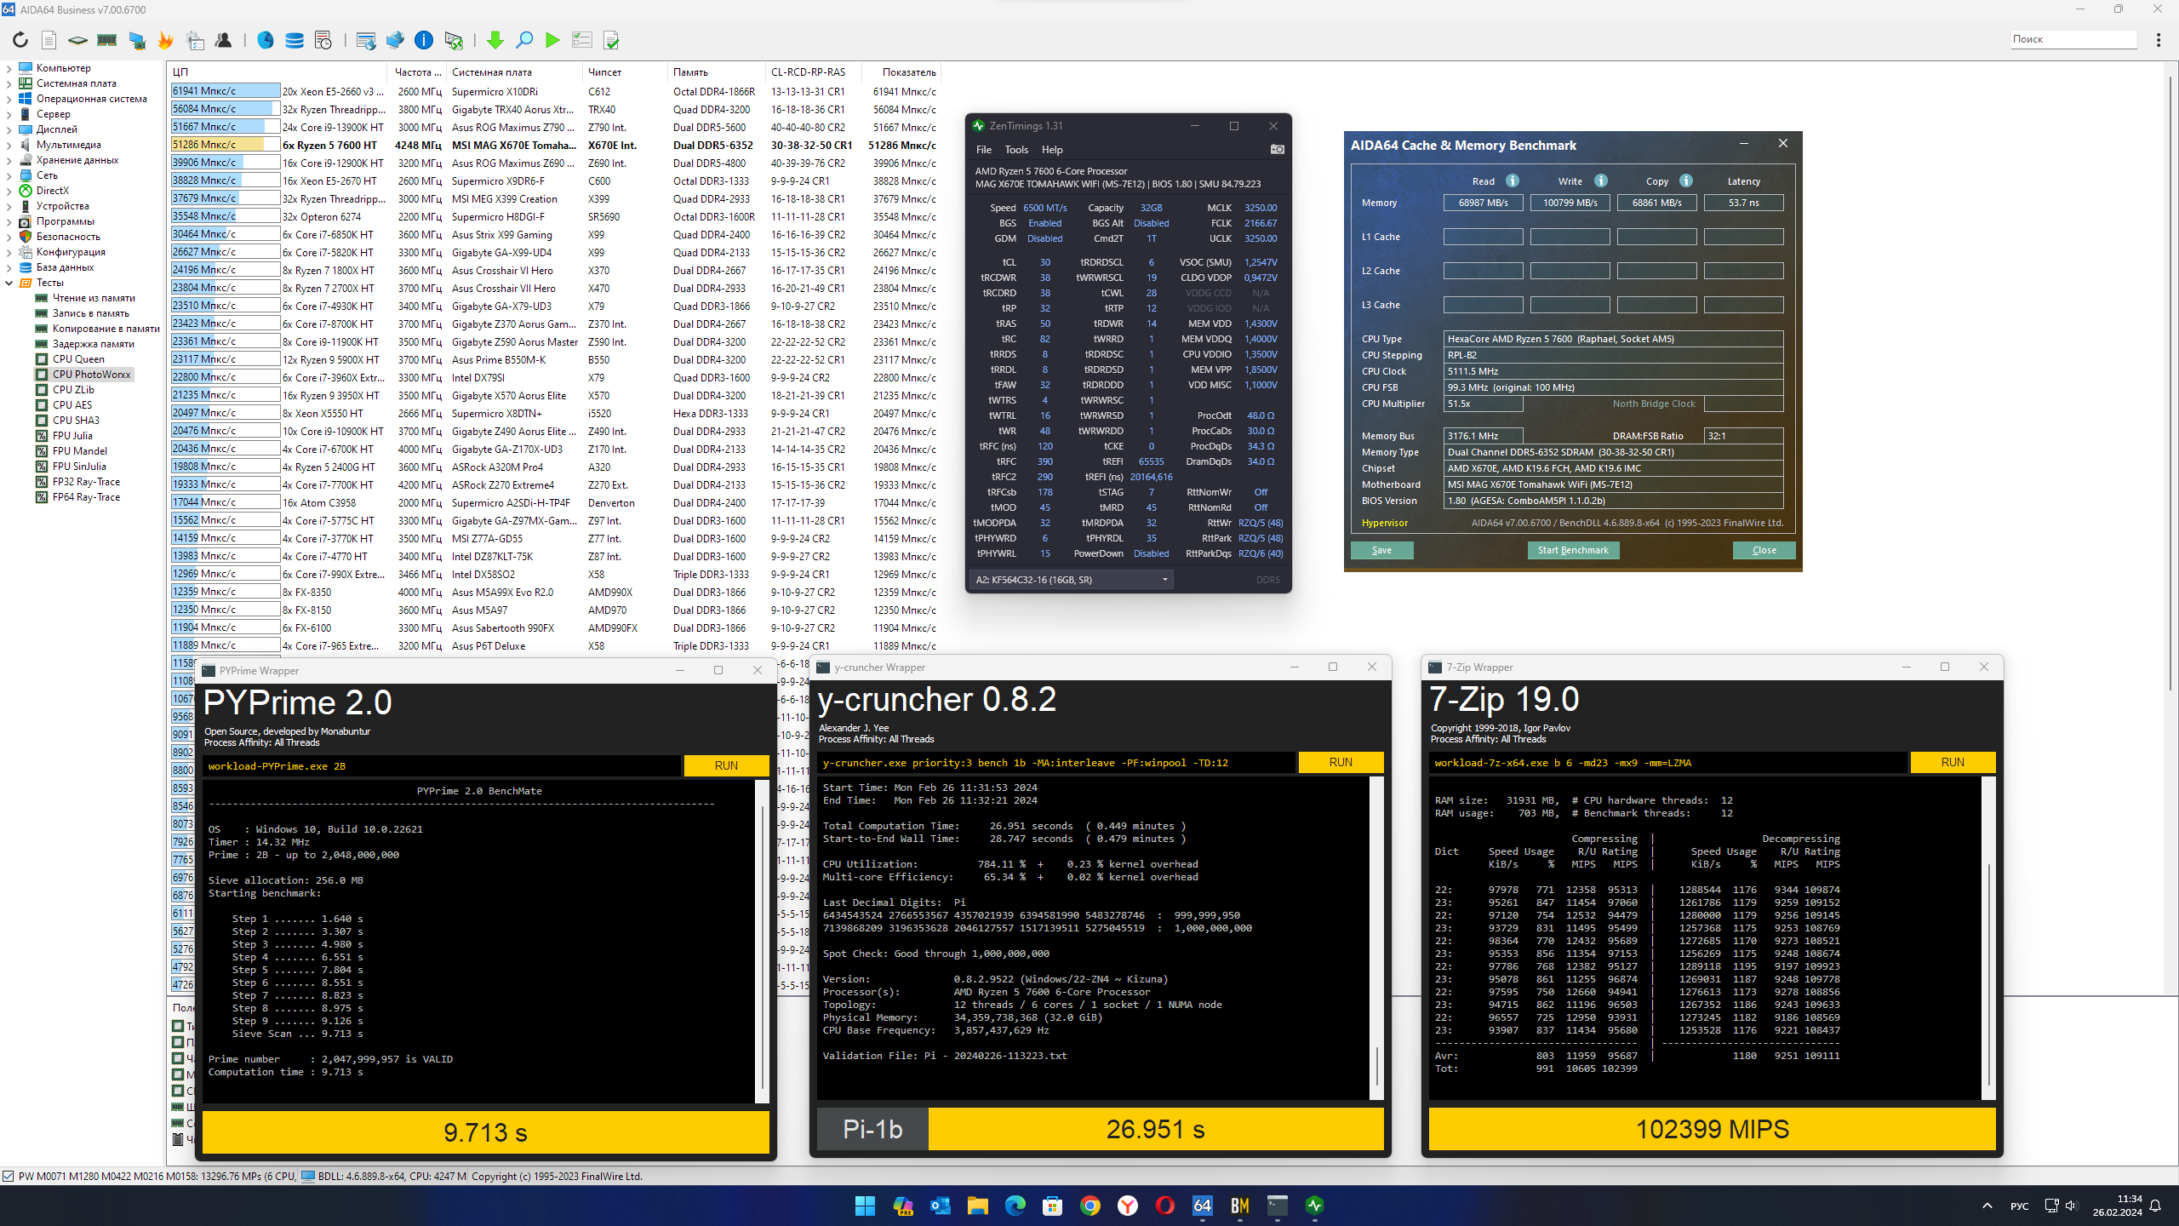Click the Read info icon in benchmark
This screenshot has height=1226, width=2179.
(x=1513, y=180)
